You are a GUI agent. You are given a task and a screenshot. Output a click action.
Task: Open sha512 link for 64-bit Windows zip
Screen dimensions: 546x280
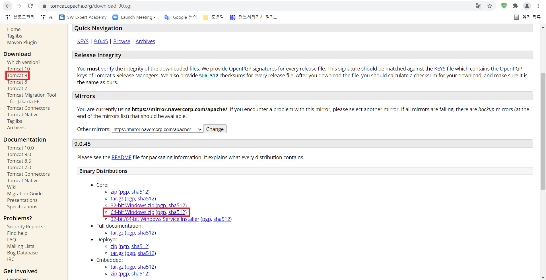(177, 212)
